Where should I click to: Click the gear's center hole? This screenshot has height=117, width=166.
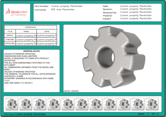[106, 57]
